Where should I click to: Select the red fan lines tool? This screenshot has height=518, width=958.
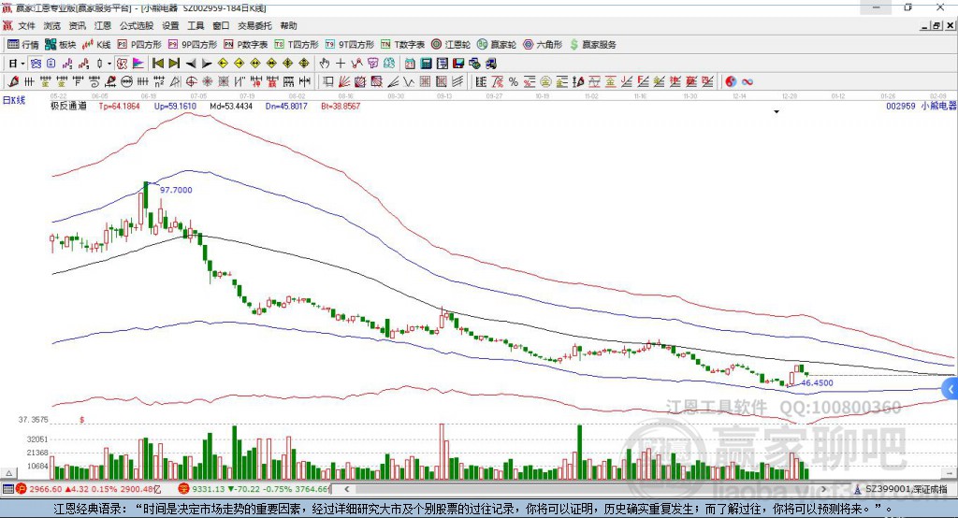click(344, 82)
